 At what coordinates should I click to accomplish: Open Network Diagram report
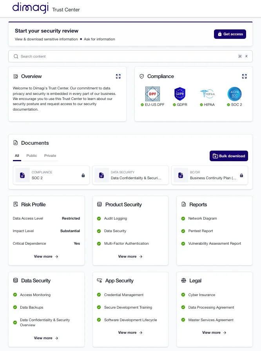pos(203,218)
